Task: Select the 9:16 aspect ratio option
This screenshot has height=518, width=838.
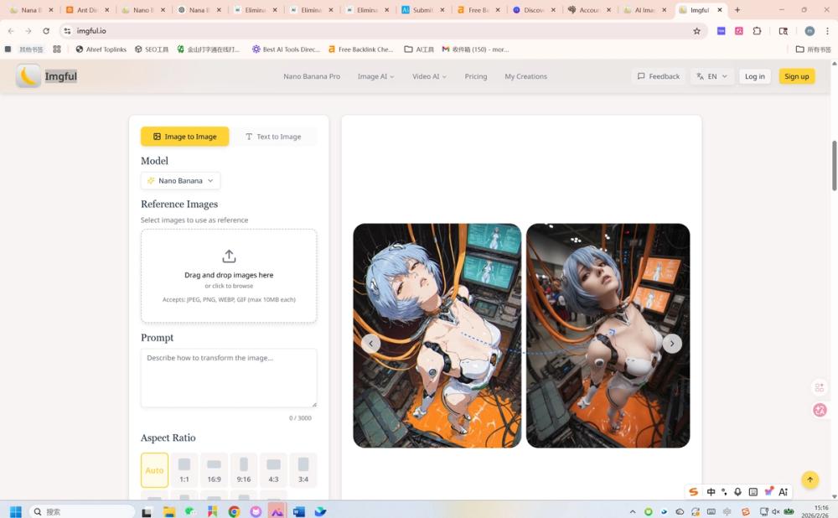Action: [244, 470]
